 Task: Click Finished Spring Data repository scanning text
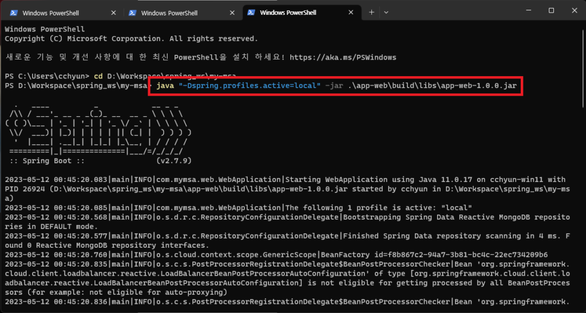[x=433, y=236]
